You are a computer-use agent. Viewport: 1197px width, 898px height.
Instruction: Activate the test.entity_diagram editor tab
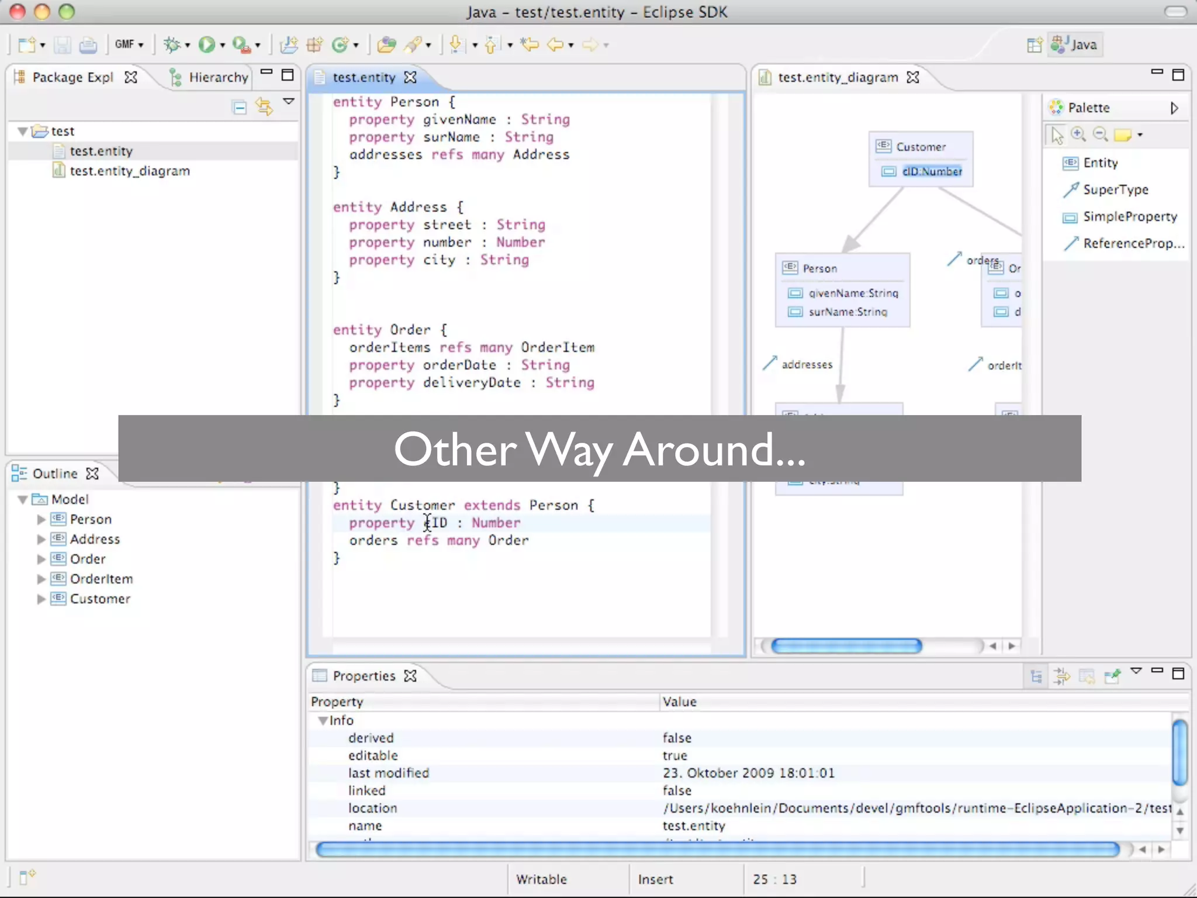coord(837,77)
